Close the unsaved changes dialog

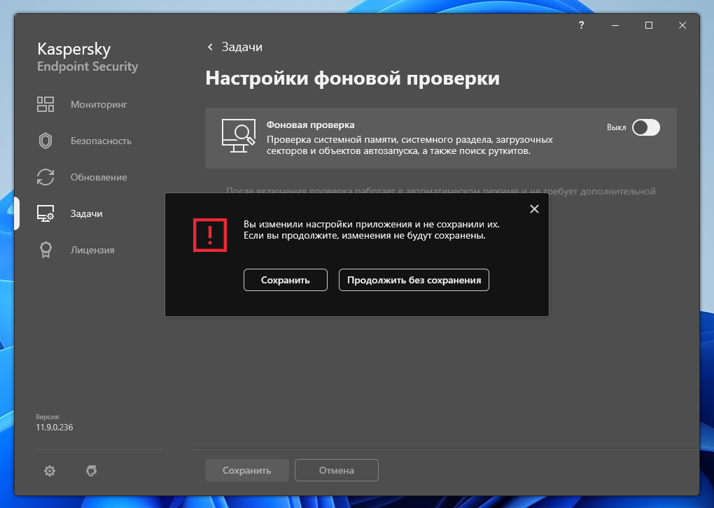click(535, 209)
